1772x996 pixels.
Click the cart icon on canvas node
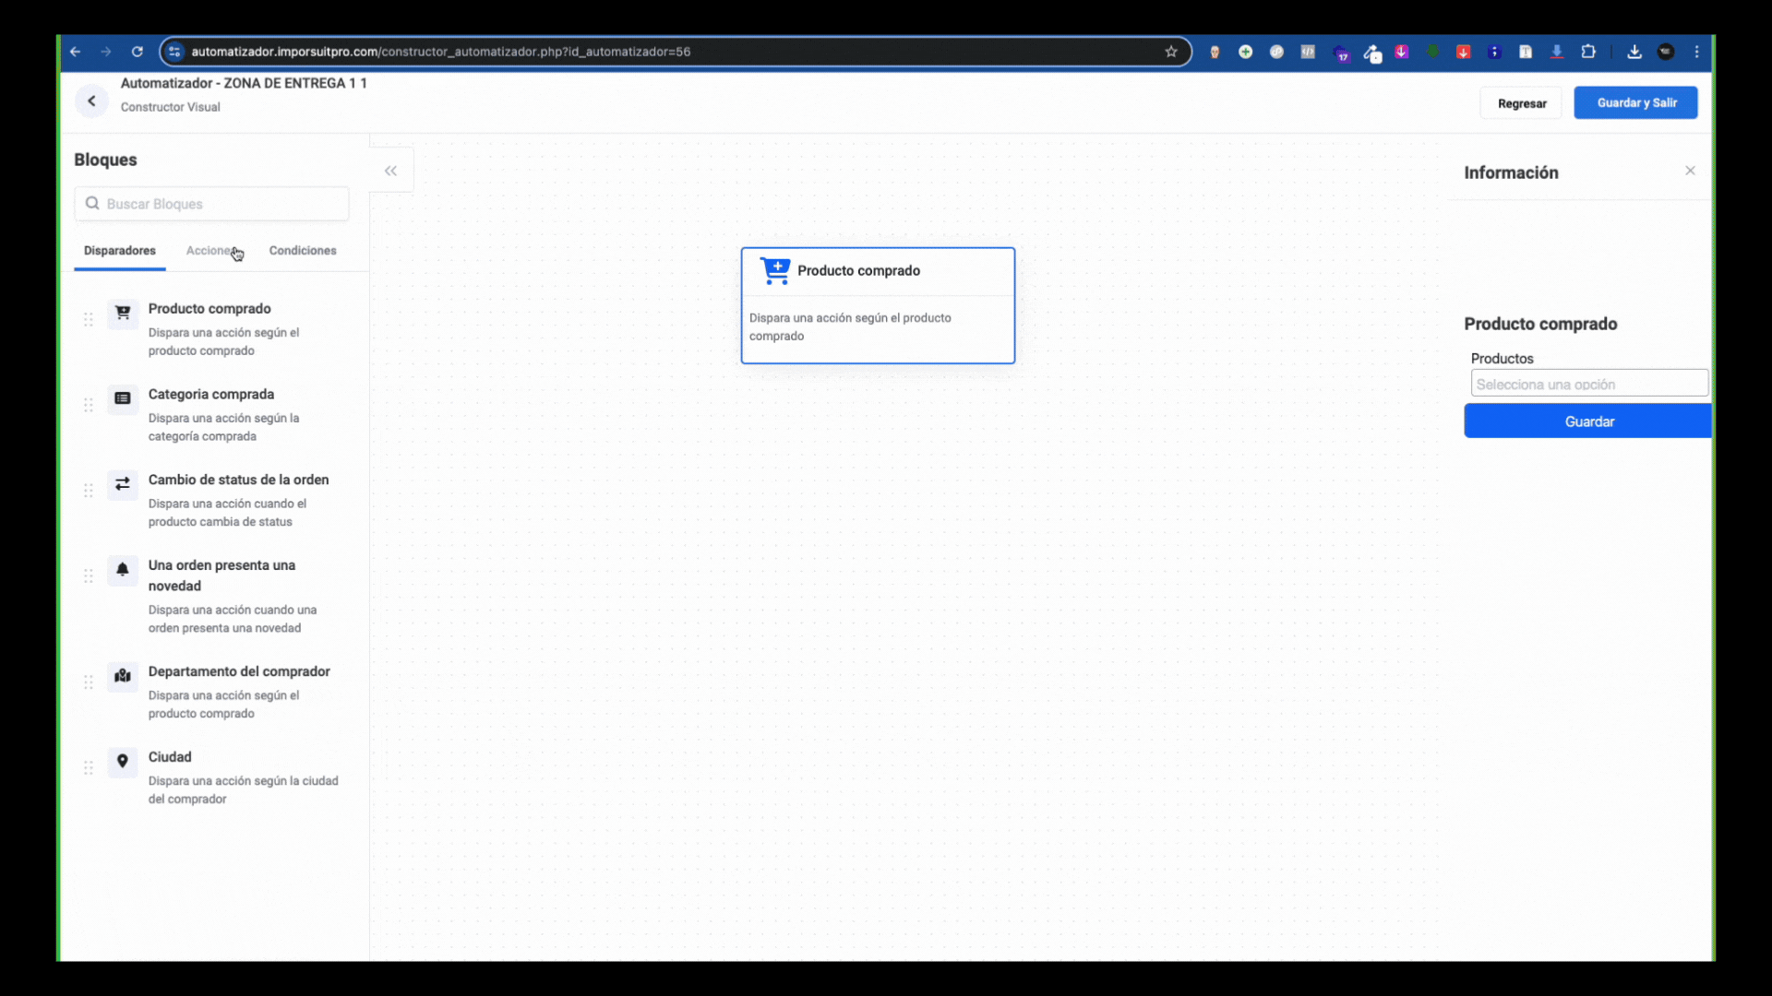point(774,270)
